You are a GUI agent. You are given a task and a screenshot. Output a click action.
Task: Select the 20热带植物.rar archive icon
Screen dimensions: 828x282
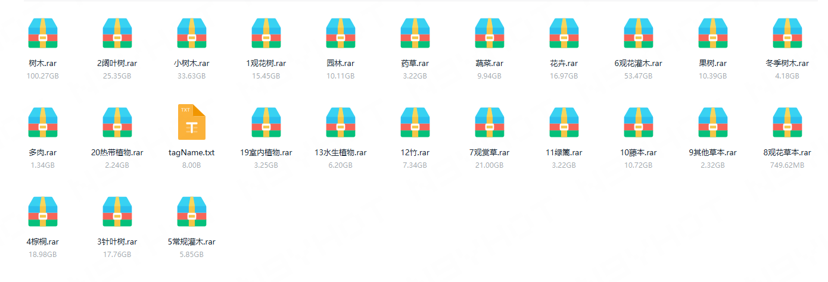[117, 122]
